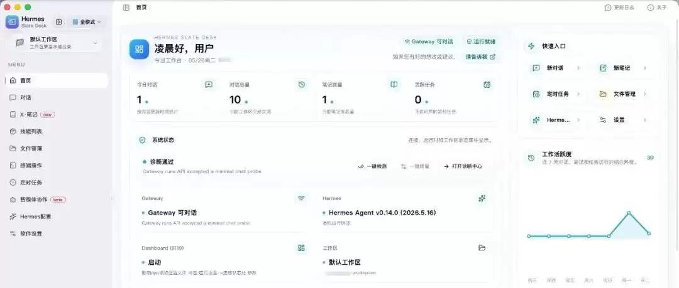Start 新对话 from quick entry
This screenshot has width=679, height=288.
click(x=556, y=68)
